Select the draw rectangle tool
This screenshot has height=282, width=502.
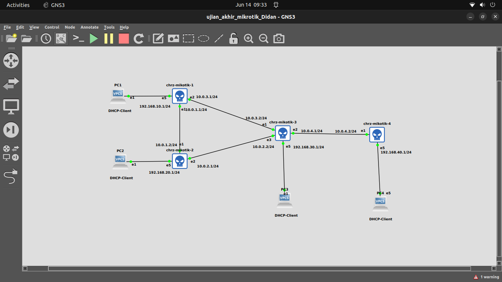point(189,38)
